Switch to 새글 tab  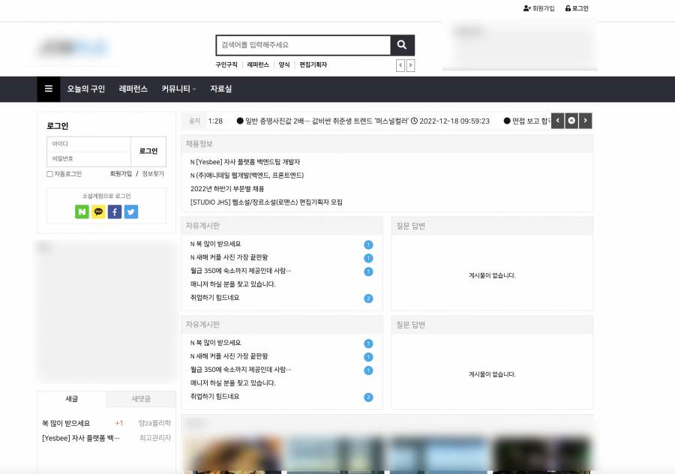tap(71, 399)
